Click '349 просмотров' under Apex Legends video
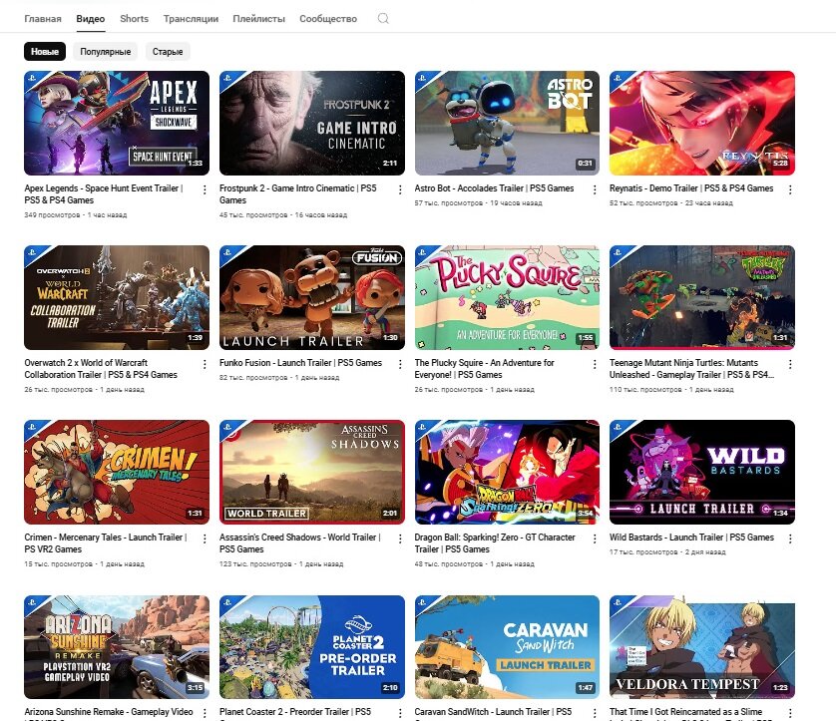 pos(52,214)
